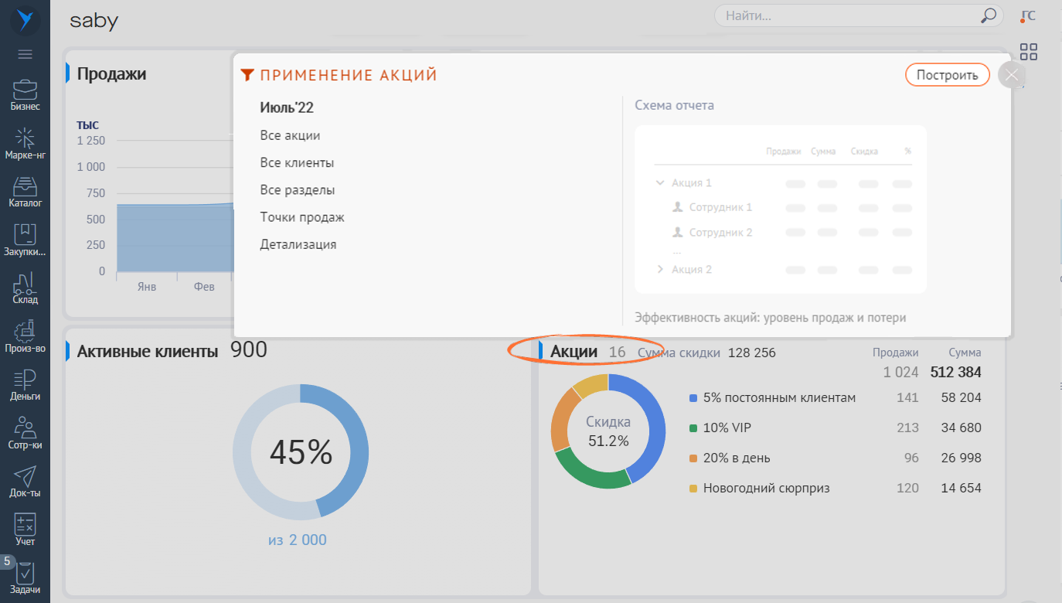Click the apps grid icon
The image size is (1062, 603).
[1028, 52]
